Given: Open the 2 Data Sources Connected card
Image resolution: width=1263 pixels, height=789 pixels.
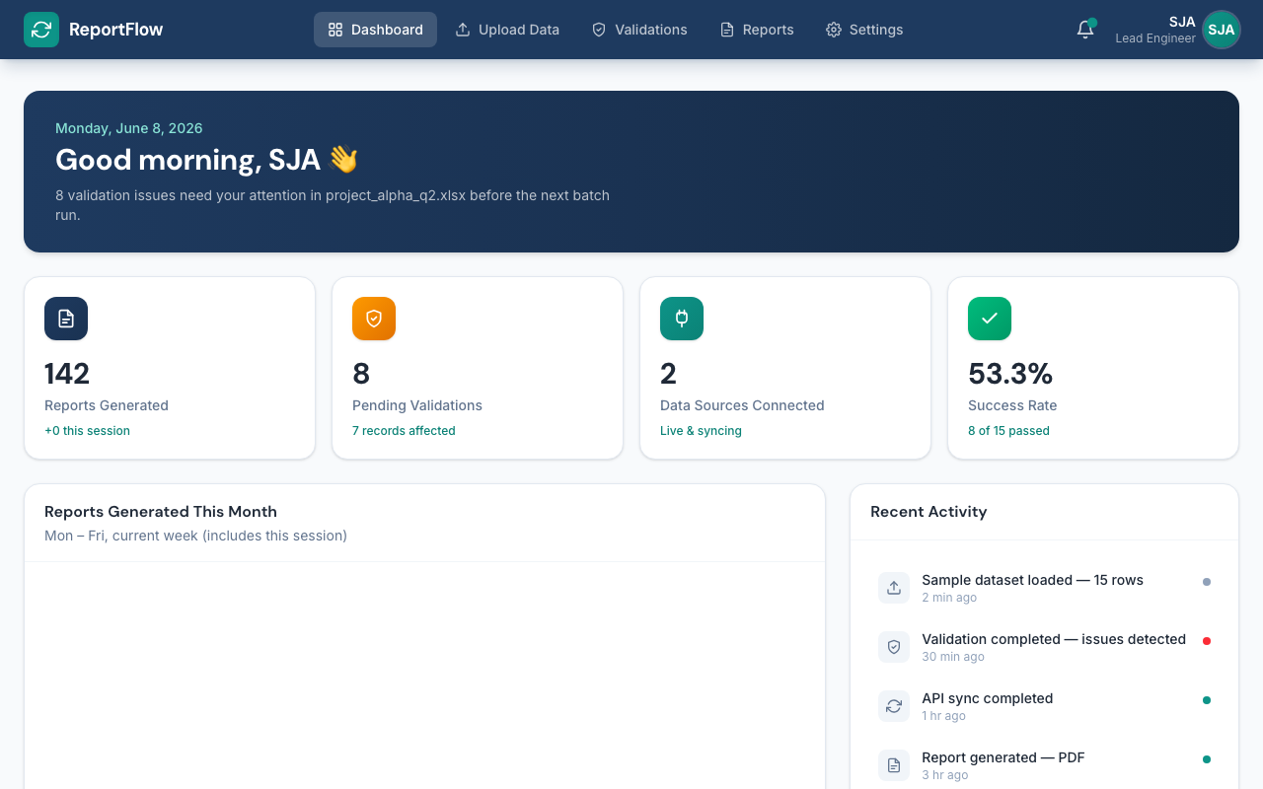Looking at the screenshot, I should 785,368.
